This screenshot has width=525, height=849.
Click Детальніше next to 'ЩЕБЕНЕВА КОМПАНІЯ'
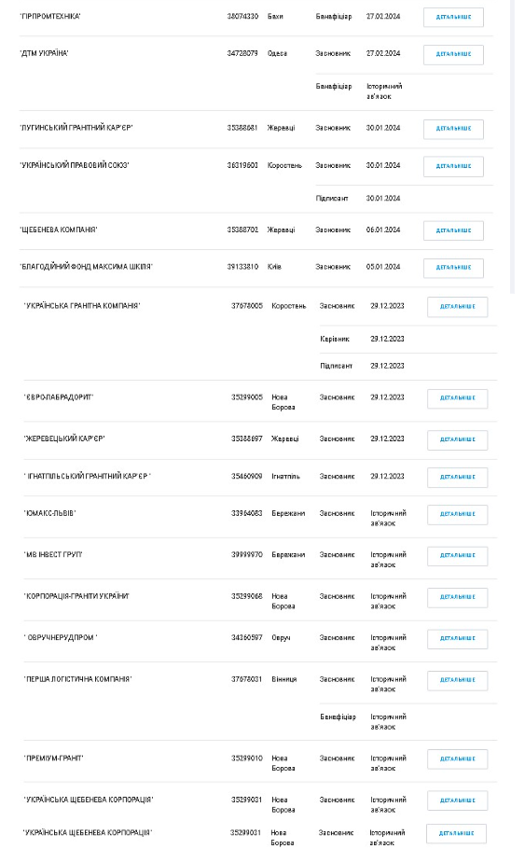453,230
